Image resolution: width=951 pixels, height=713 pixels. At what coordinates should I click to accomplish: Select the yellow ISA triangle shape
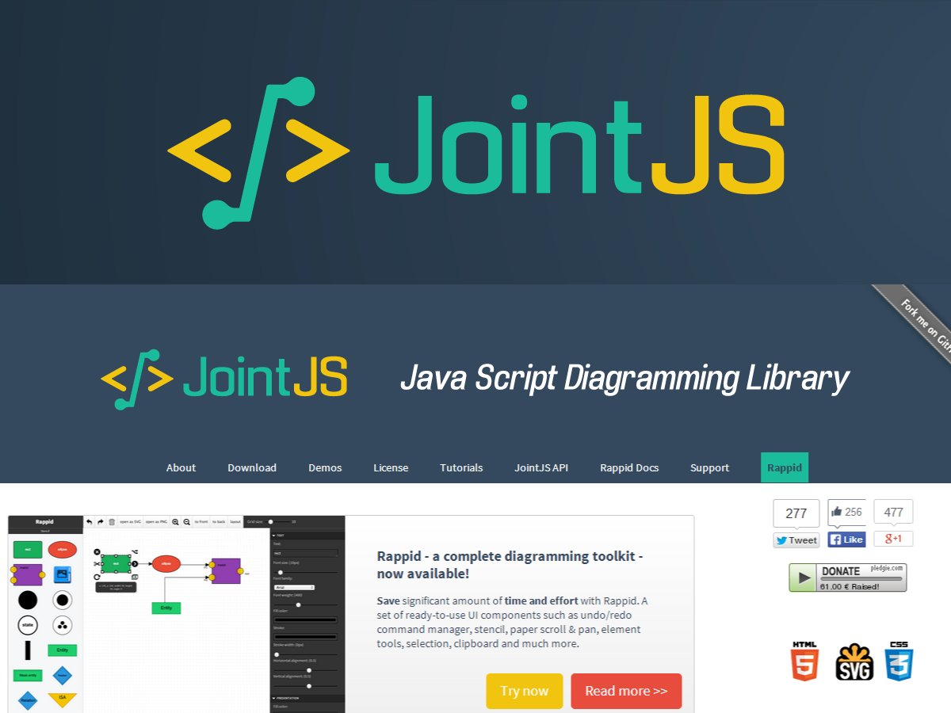click(x=63, y=700)
